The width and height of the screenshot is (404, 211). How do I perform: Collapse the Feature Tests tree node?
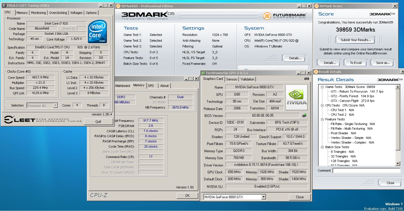[322, 119]
